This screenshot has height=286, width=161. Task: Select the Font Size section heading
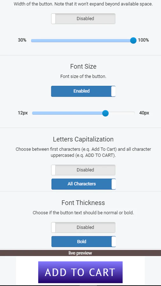pyautogui.click(x=83, y=66)
